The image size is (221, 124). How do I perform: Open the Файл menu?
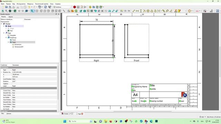(x=2, y=4)
